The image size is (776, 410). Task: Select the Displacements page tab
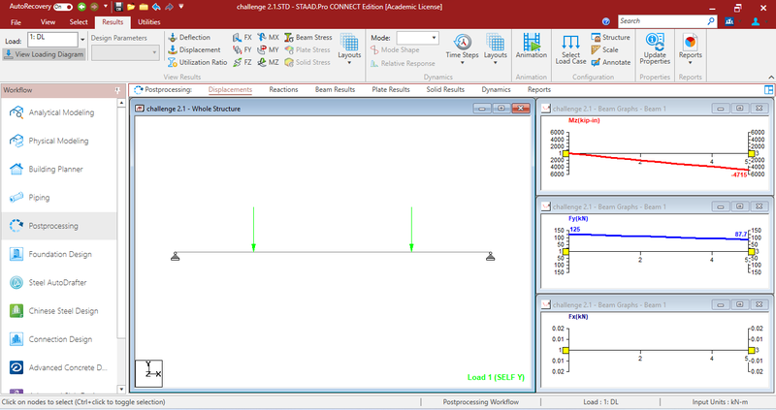click(230, 90)
